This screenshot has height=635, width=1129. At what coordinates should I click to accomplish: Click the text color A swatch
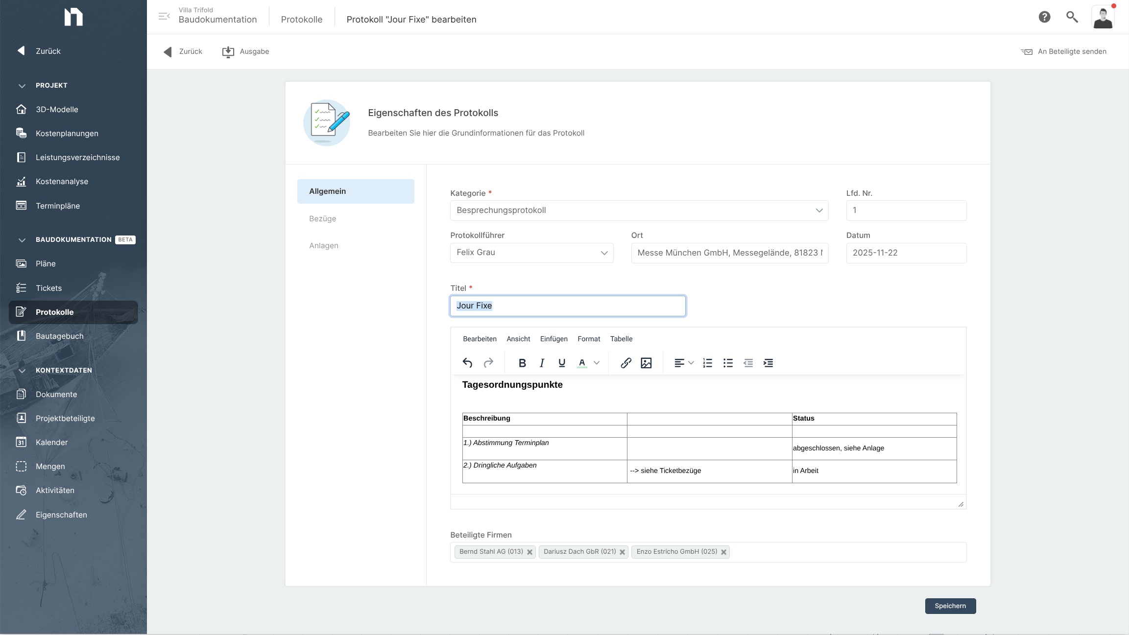point(582,363)
